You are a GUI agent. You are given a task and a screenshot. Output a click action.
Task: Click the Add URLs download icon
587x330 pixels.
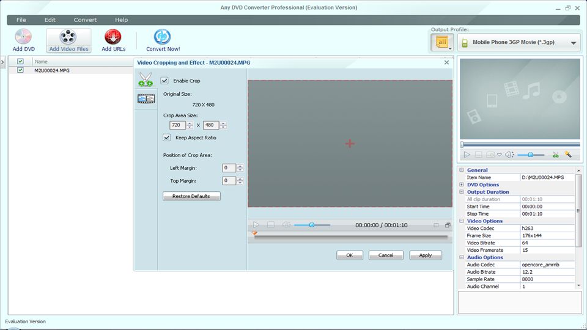113,37
